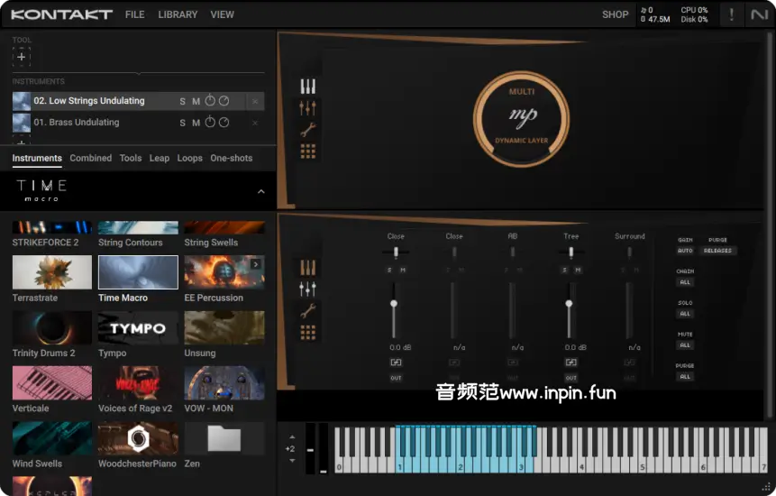Expand the EE Percussion thumbnail arrow
Viewport: 776px width, 496px height.
(256, 264)
